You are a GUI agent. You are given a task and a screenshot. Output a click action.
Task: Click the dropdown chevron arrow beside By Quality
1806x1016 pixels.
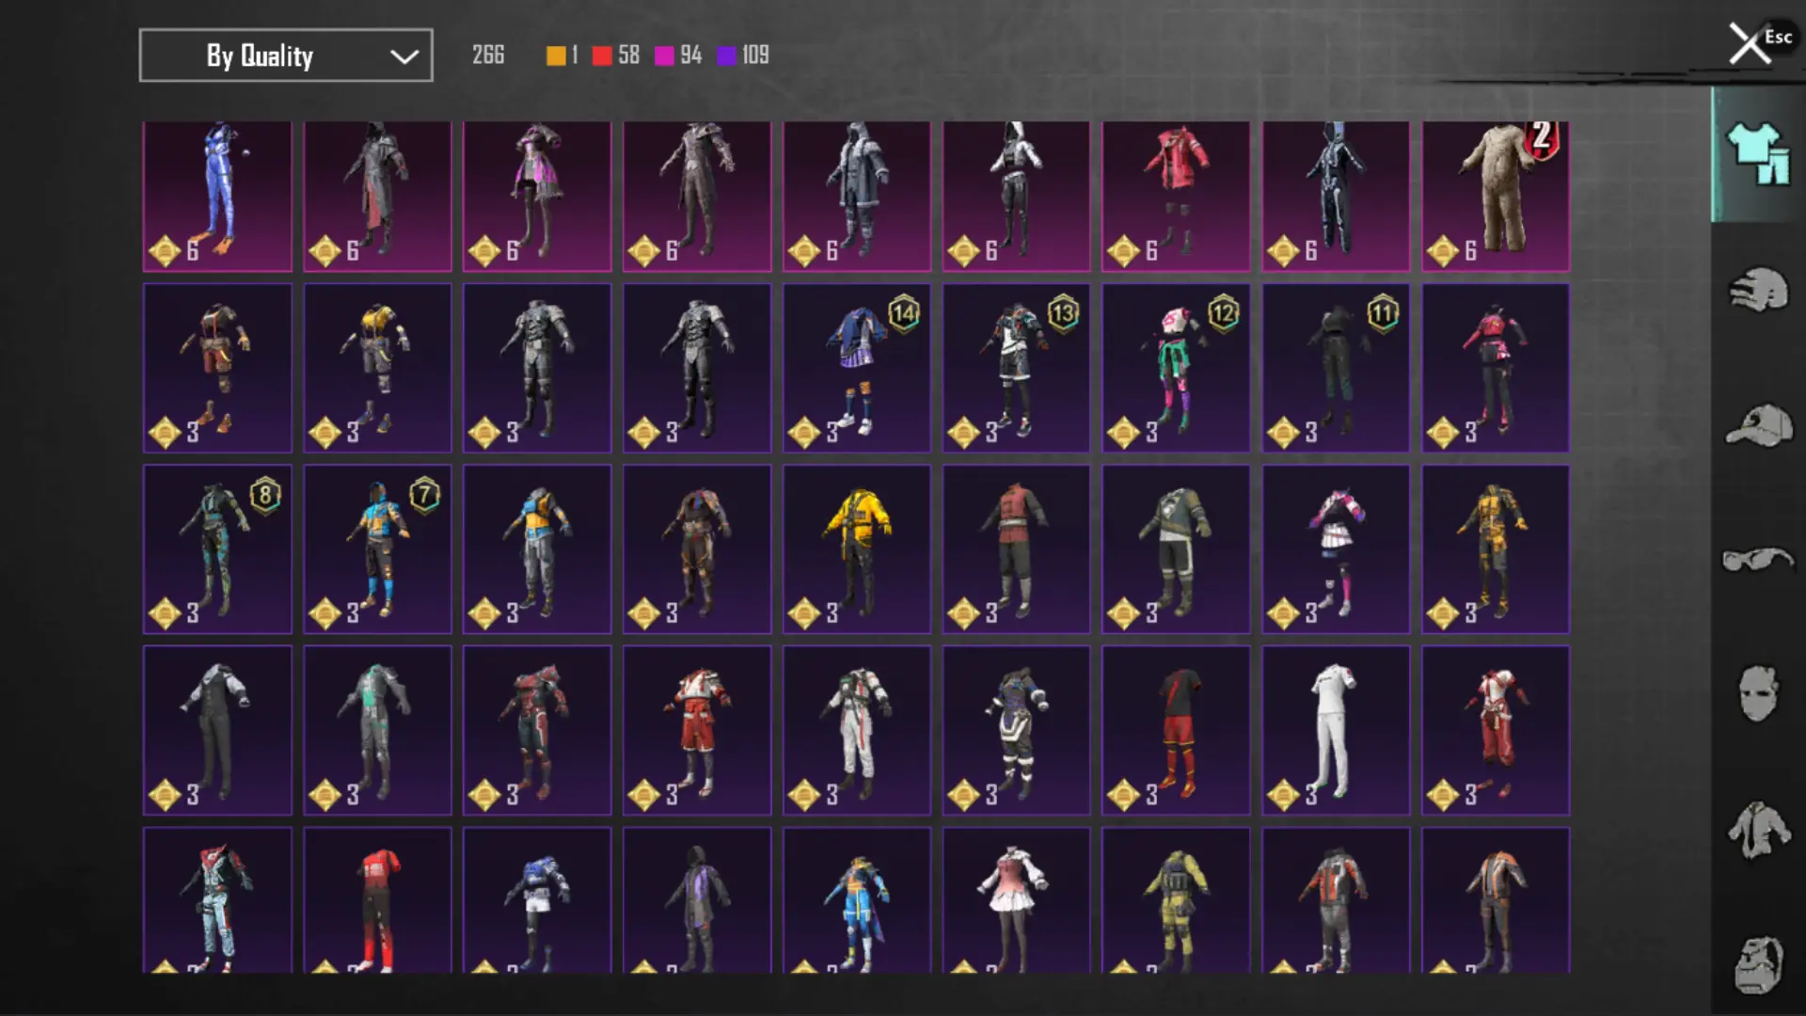[x=404, y=56]
